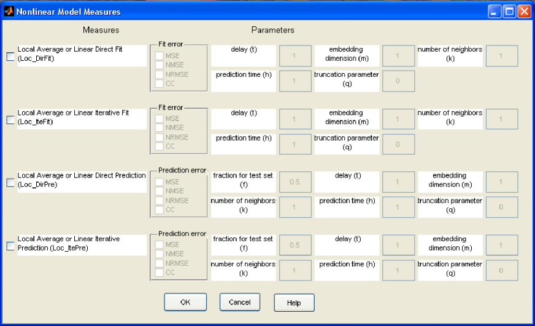Click the 'Local Average or Linear Iterative Fit' label
535x326 pixels.
[x=73, y=112]
